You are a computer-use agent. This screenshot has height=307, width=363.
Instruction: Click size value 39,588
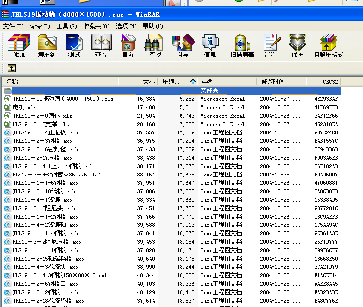click(x=146, y=225)
